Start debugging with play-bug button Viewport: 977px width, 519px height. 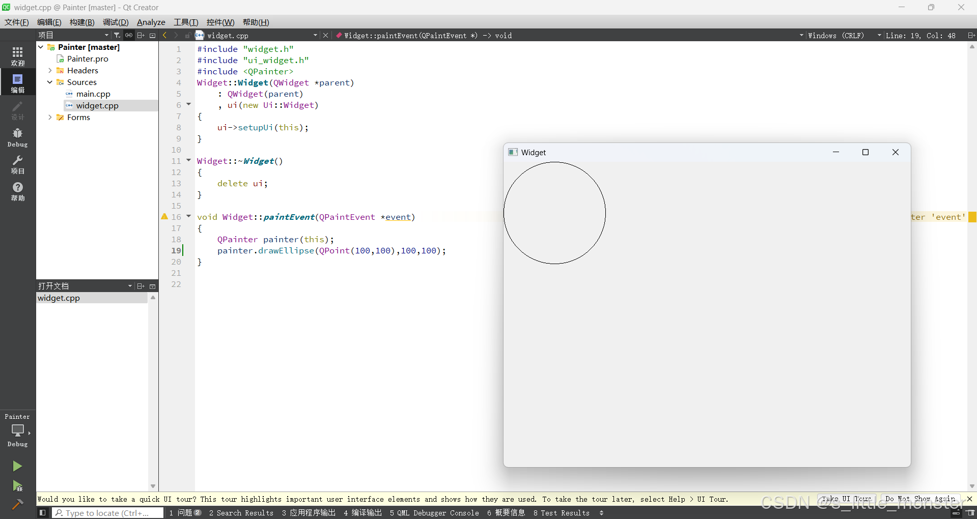click(x=17, y=486)
